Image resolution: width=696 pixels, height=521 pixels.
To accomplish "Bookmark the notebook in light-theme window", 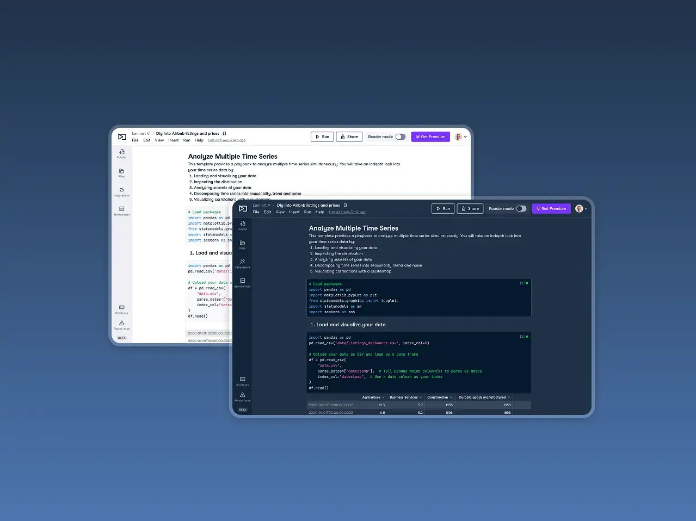I will (224, 134).
